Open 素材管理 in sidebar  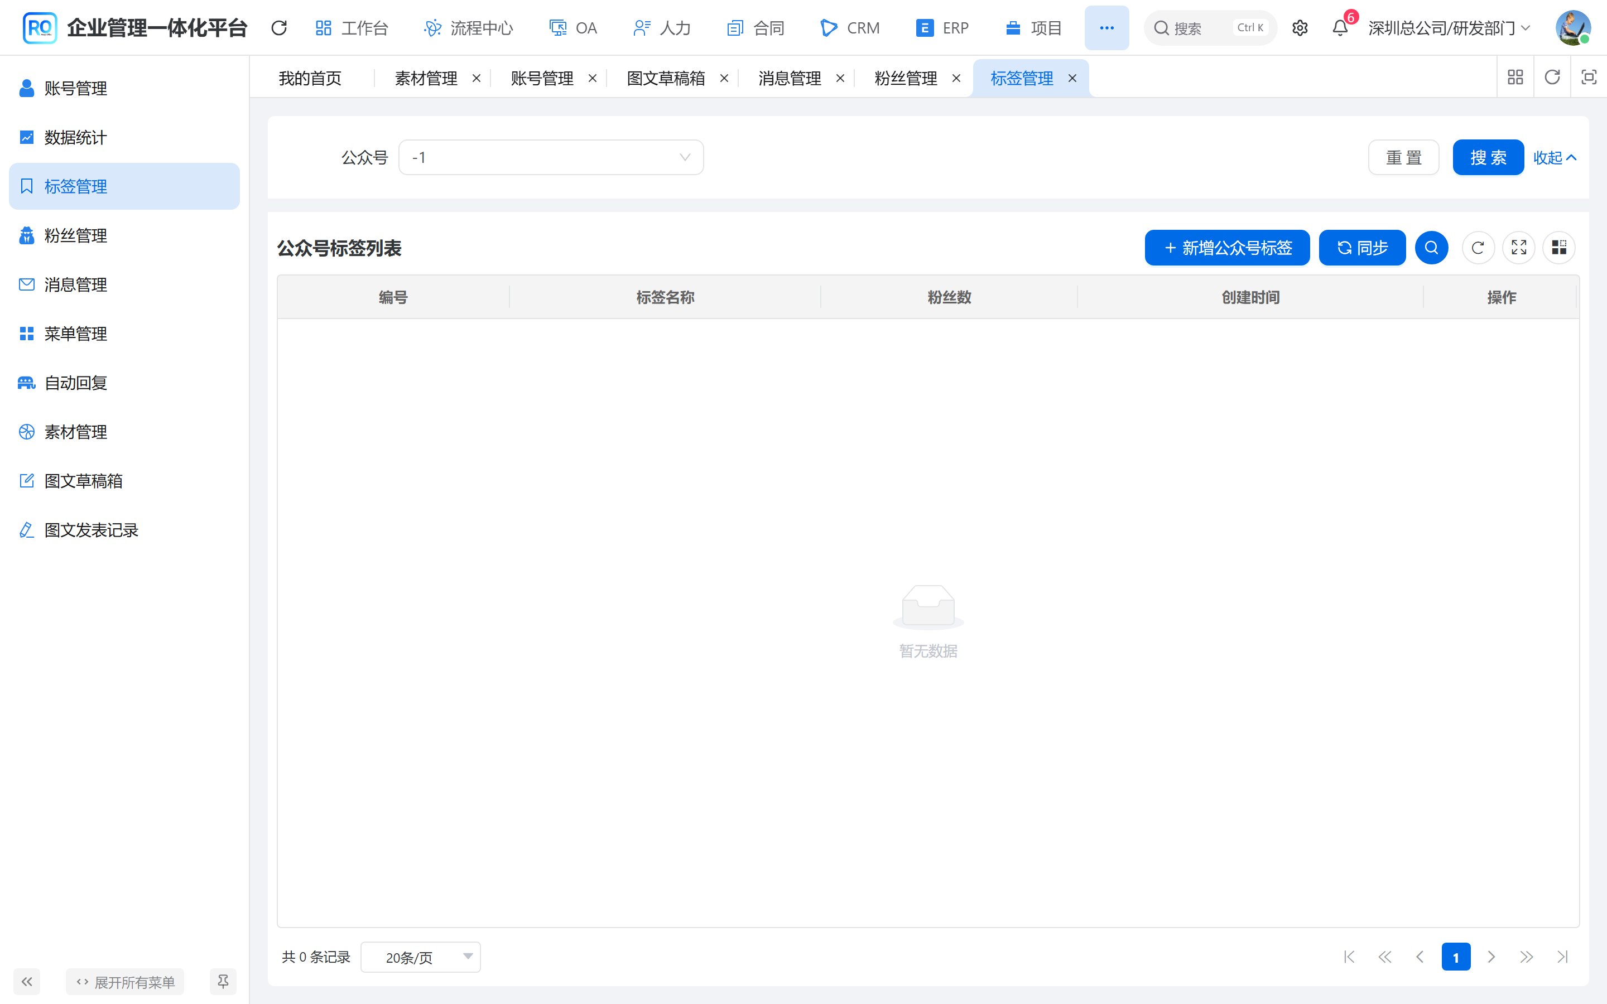(124, 432)
